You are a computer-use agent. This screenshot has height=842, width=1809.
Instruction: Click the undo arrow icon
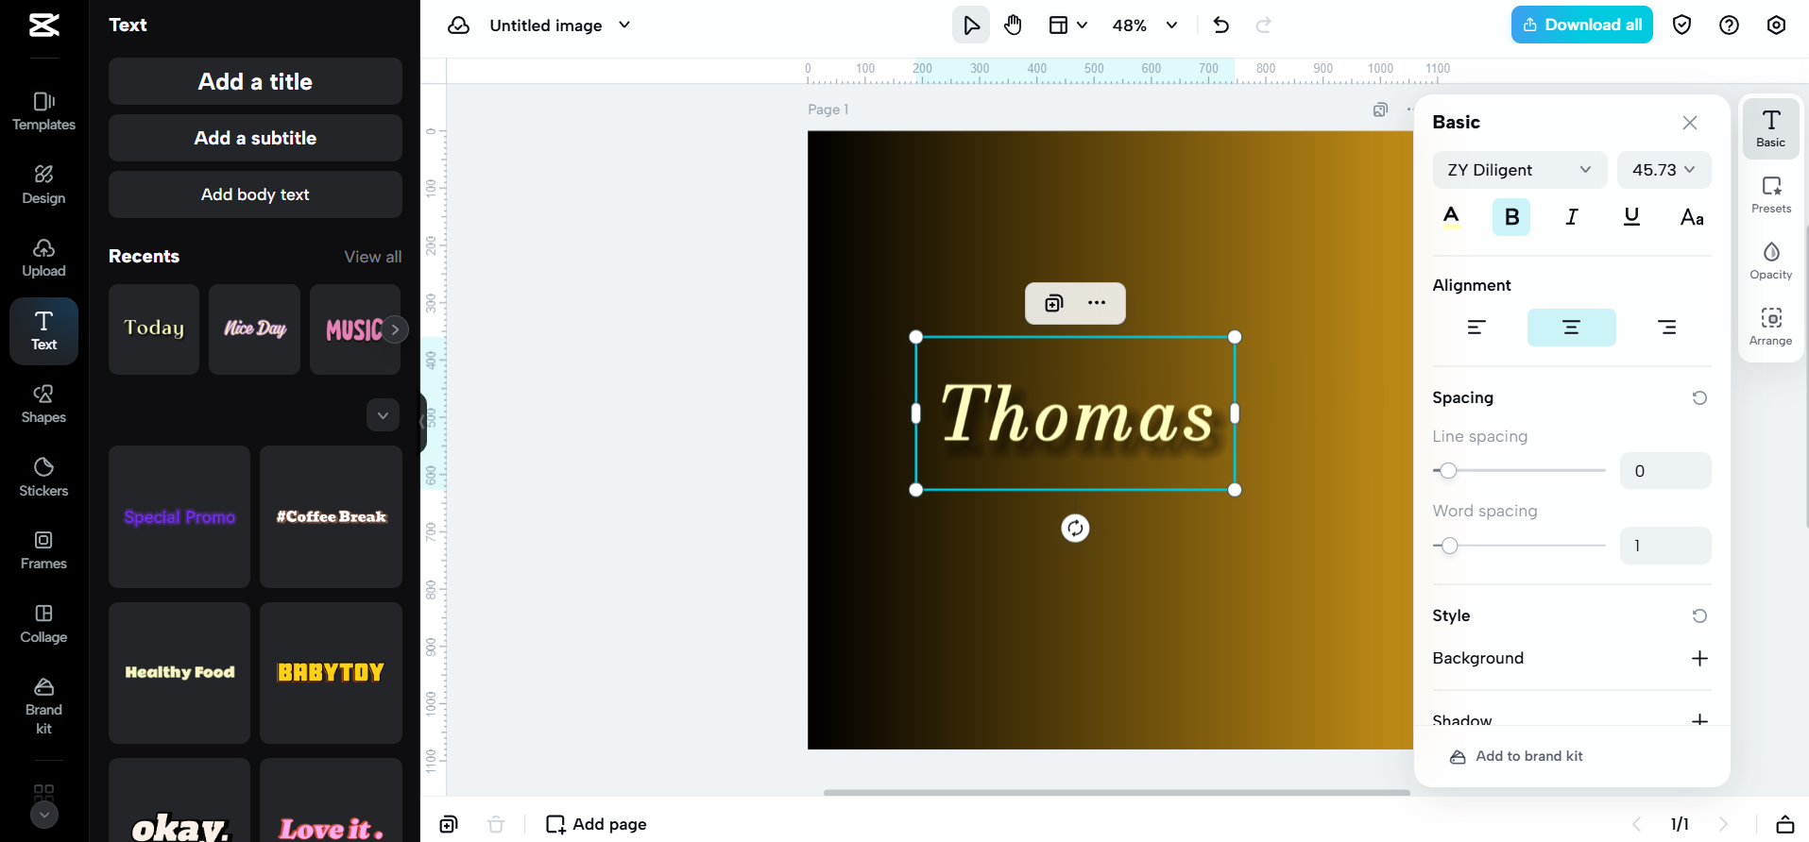click(1220, 25)
